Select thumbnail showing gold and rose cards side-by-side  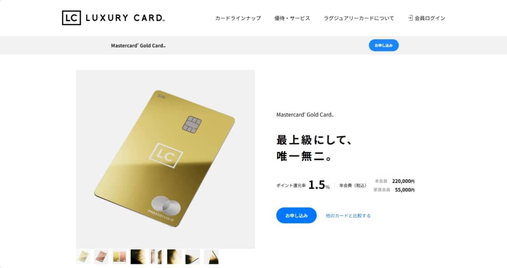[119, 257]
